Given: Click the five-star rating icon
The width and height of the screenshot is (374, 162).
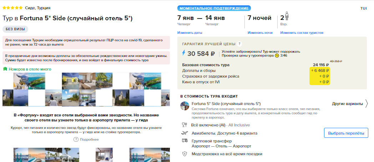Looking at the screenshot, I should click(x=12, y=8).
